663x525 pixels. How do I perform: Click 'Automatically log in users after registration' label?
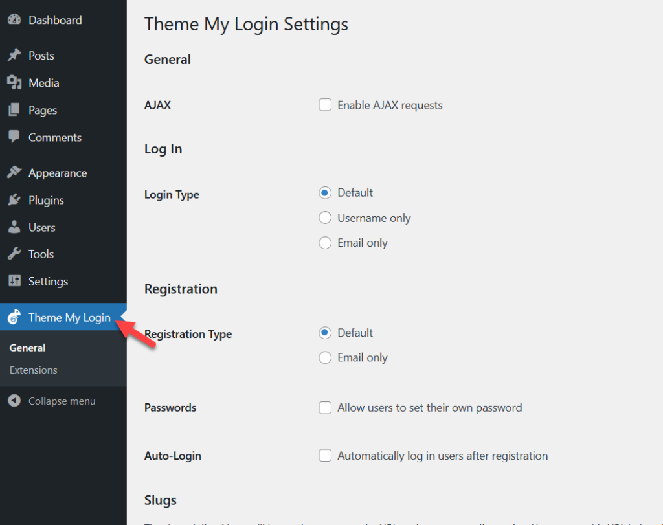point(443,456)
